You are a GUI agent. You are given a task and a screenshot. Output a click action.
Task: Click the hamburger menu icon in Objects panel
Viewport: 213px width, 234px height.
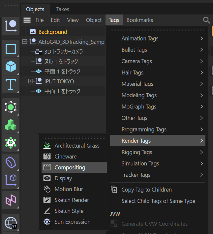click(x=27, y=20)
